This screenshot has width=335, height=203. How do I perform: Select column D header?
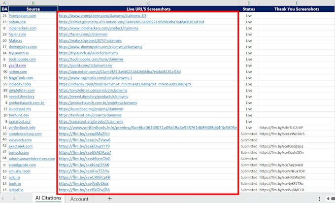pyautogui.click(x=249, y=3)
